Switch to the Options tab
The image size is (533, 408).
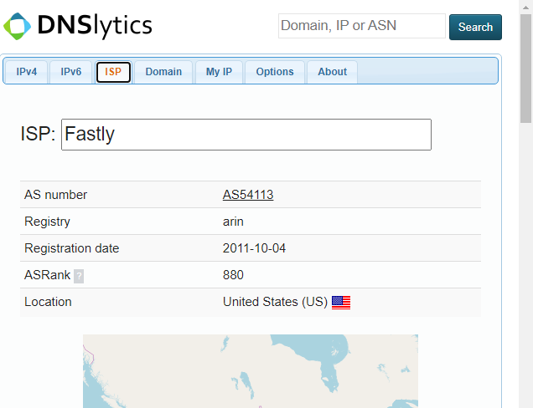275,72
